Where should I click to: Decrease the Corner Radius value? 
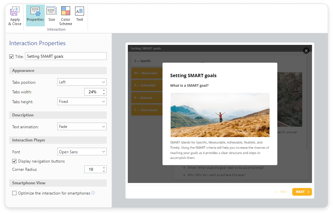click(104, 171)
